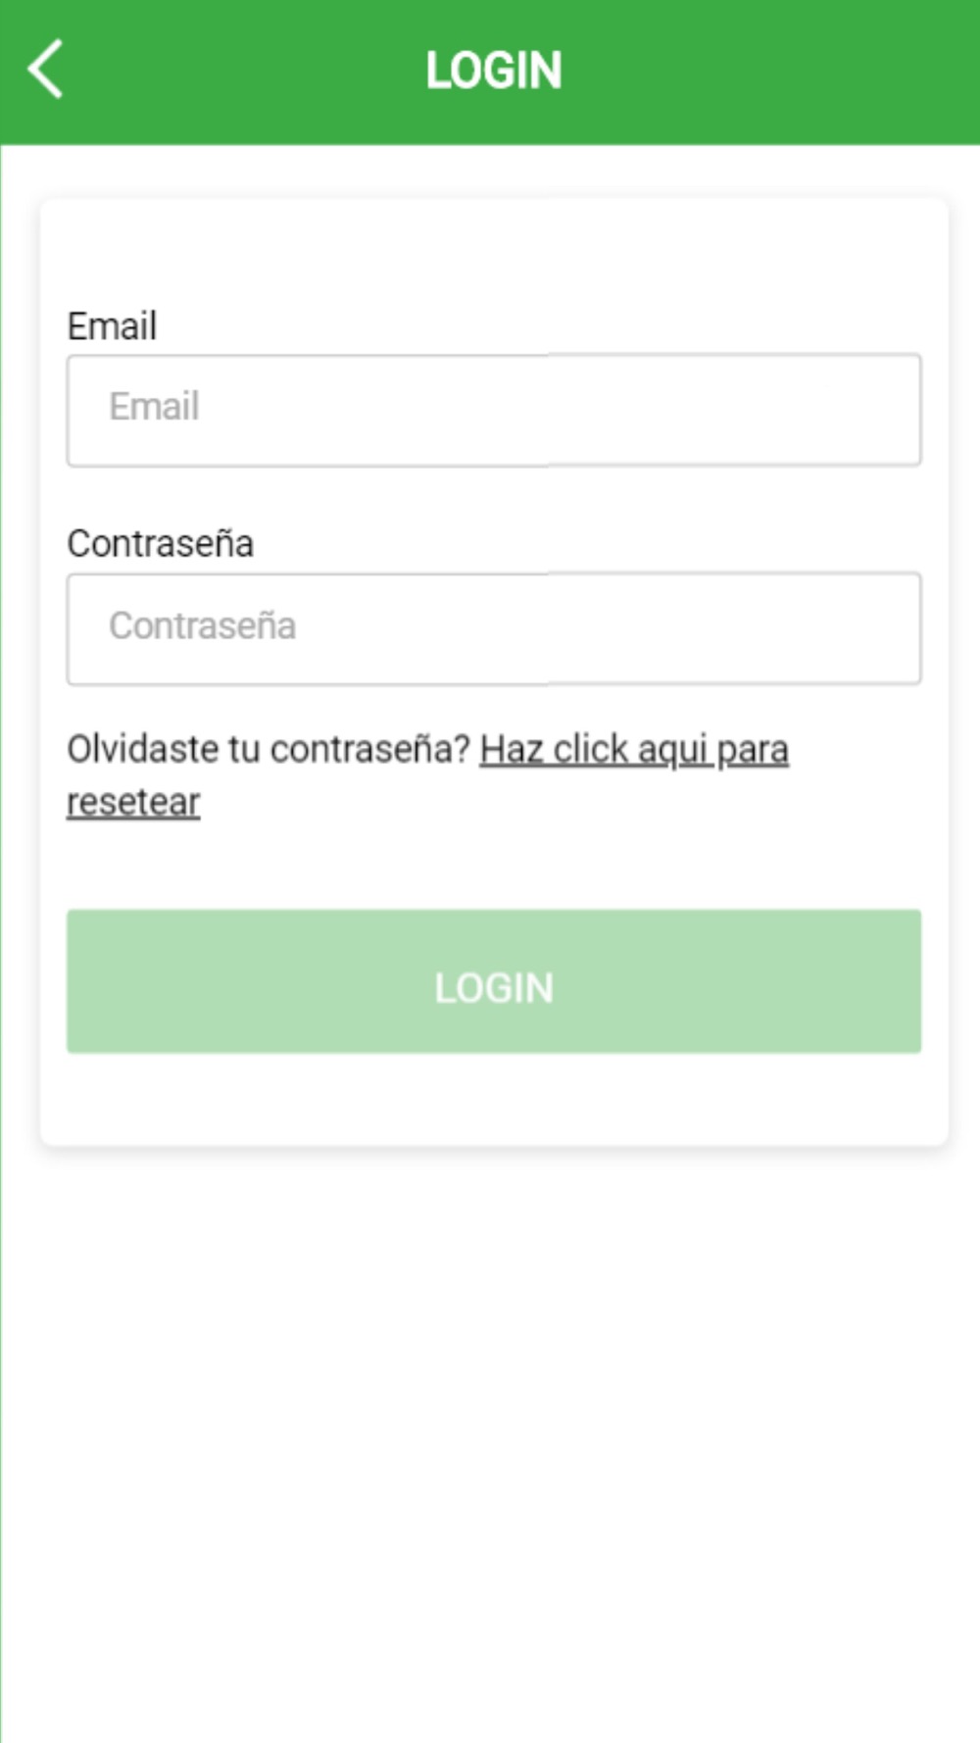Open the "Haz click aqui para" reset link
Screen dimensions: 980x1743
point(633,750)
